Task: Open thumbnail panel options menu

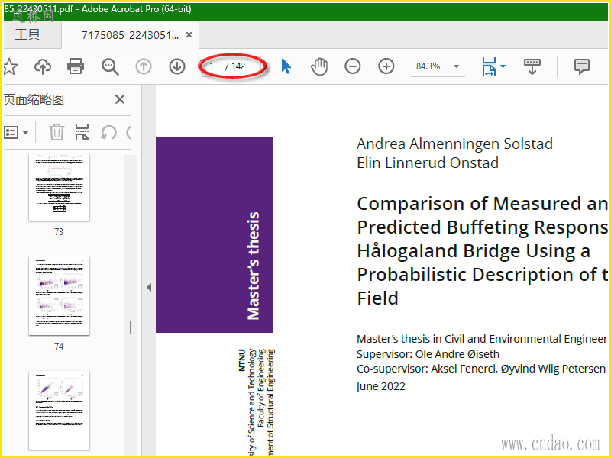Action: point(16,133)
